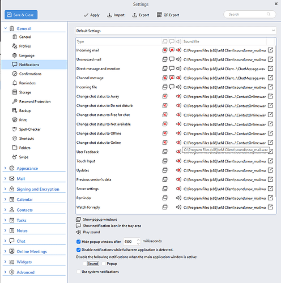Toggle sound for Incoming file
281x283 pixels.
pos(178,87)
